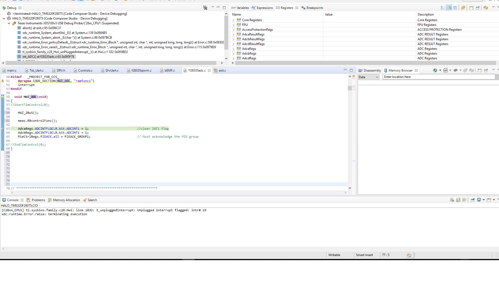Collapse HALO_TMS320F28075 debug session node
Screen dimensions: 499x287
(x=4, y=18)
